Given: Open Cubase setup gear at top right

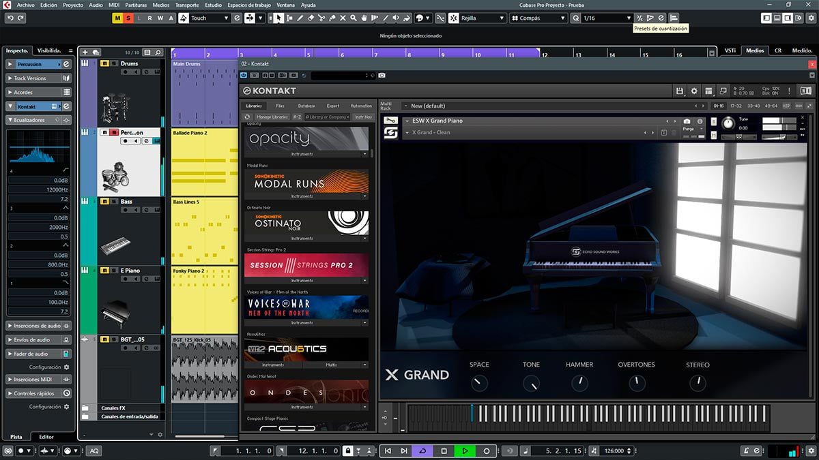Looking at the screenshot, I should click(x=810, y=18).
